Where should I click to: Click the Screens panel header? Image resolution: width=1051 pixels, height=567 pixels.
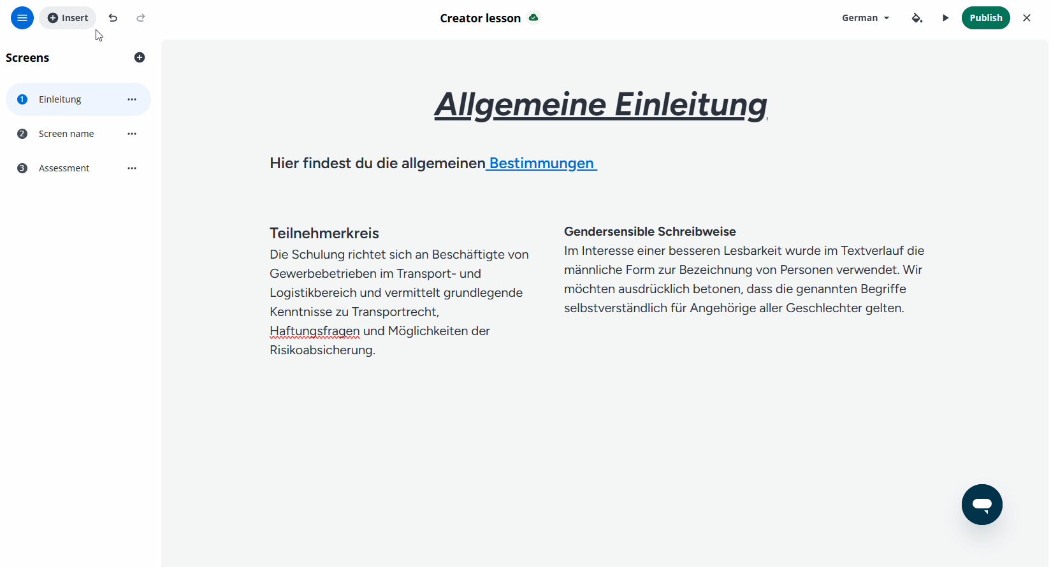[x=27, y=58]
